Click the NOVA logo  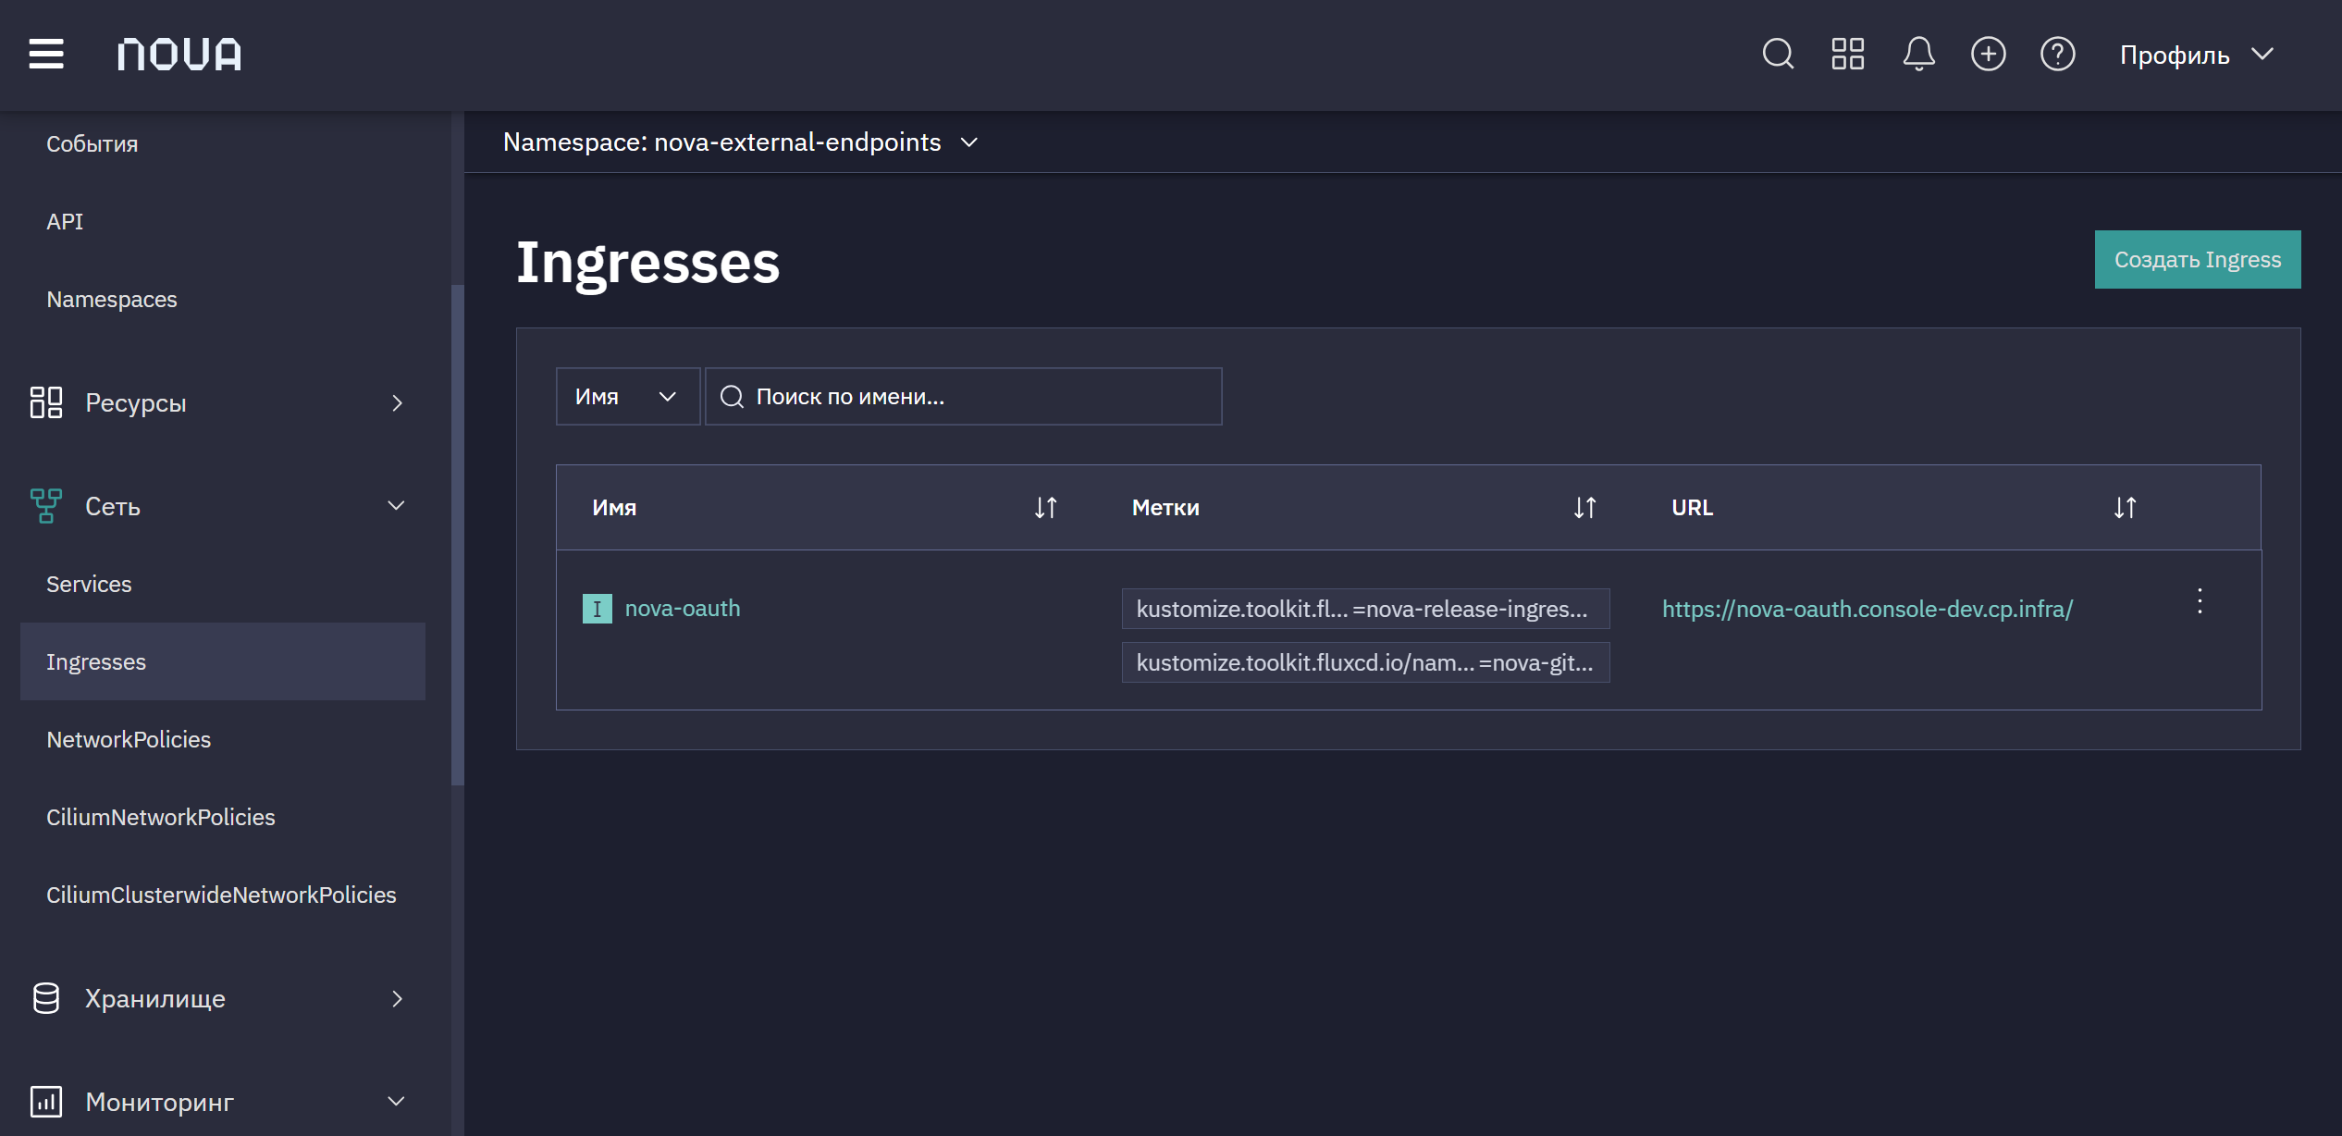[179, 55]
